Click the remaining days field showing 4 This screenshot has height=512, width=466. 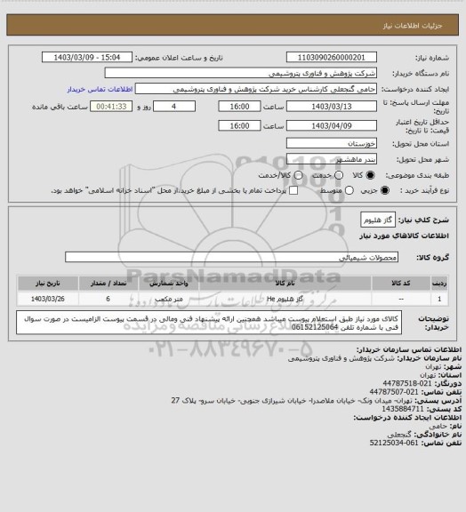point(174,107)
